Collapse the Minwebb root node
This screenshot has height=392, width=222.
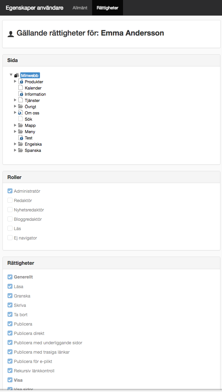click(11, 75)
